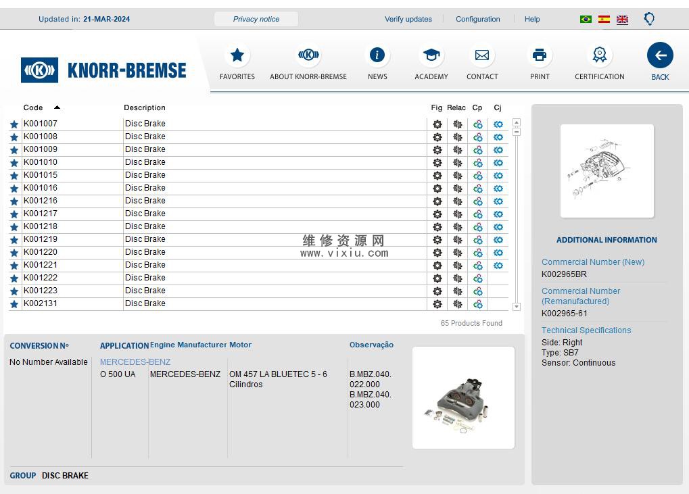
Task: Open the MERCEDES-BENZ application link
Action: 135,362
